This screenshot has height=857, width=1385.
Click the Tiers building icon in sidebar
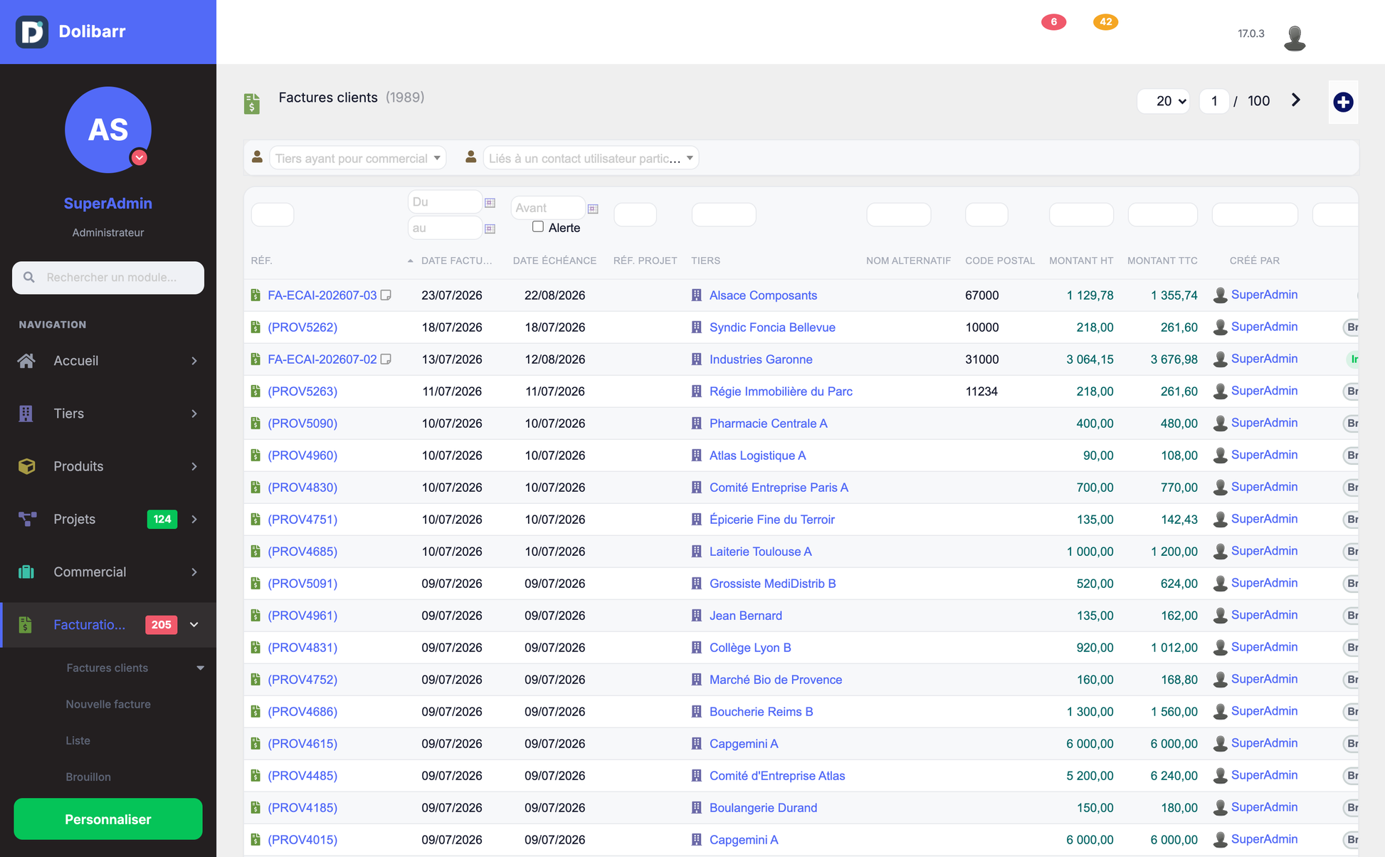(x=26, y=414)
